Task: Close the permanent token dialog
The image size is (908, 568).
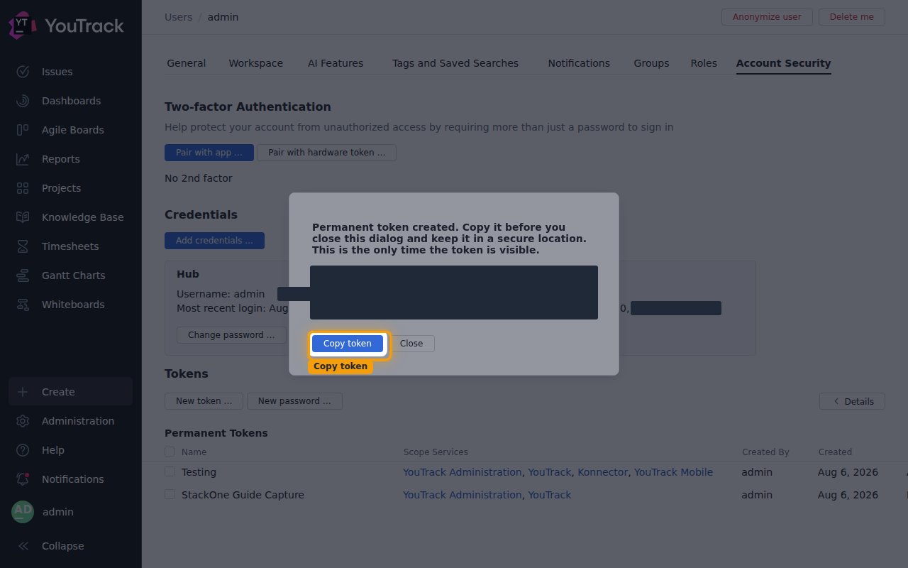Action: pyautogui.click(x=411, y=344)
